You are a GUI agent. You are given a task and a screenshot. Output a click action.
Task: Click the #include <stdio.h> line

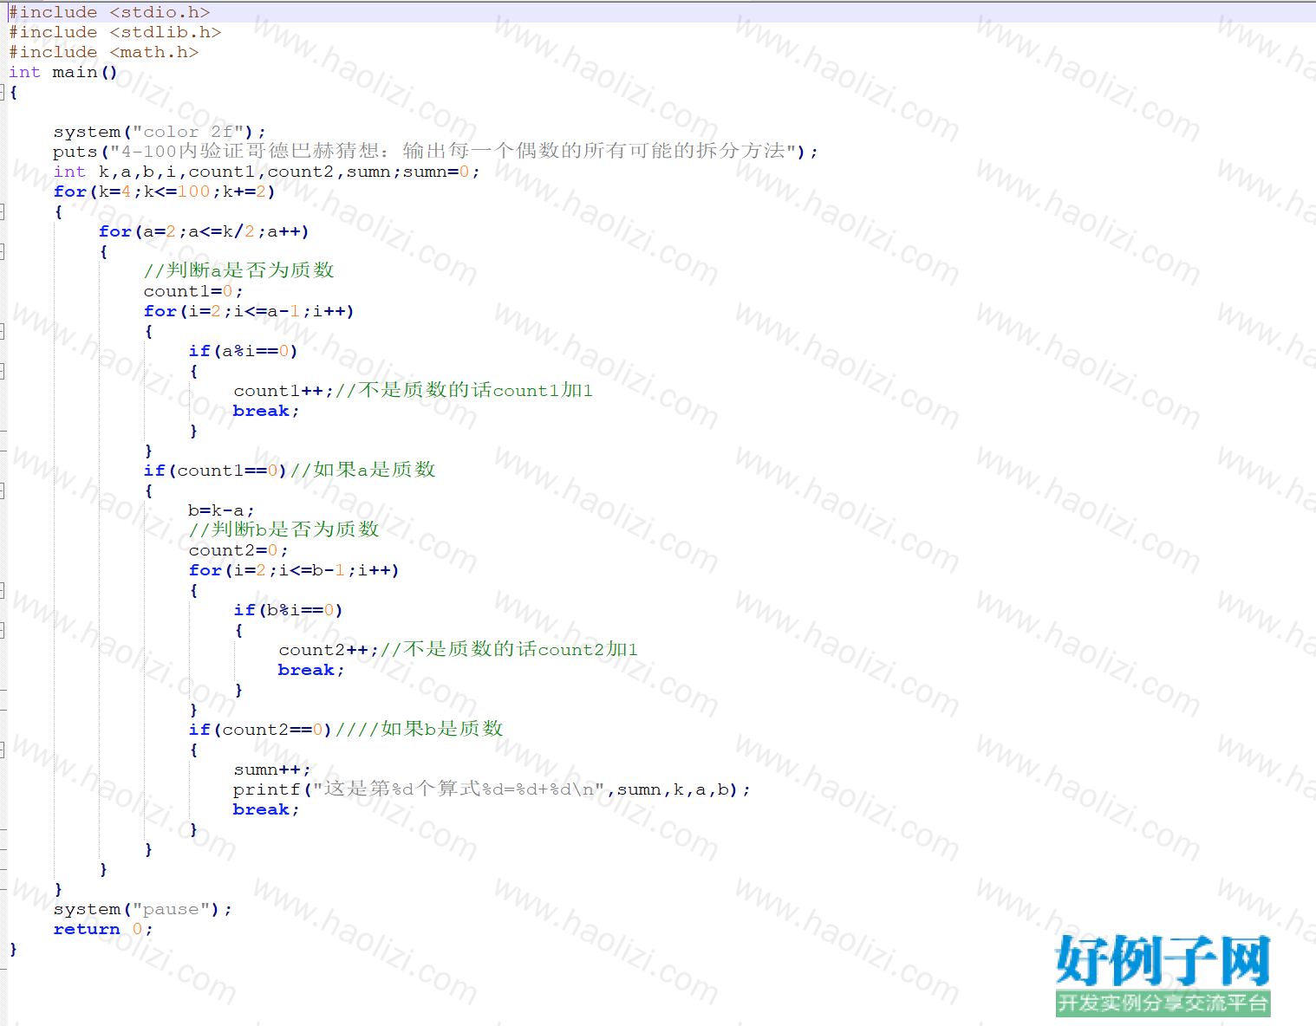(109, 12)
